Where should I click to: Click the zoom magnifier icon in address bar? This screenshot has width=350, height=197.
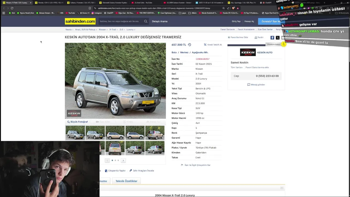[x=224, y=8]
